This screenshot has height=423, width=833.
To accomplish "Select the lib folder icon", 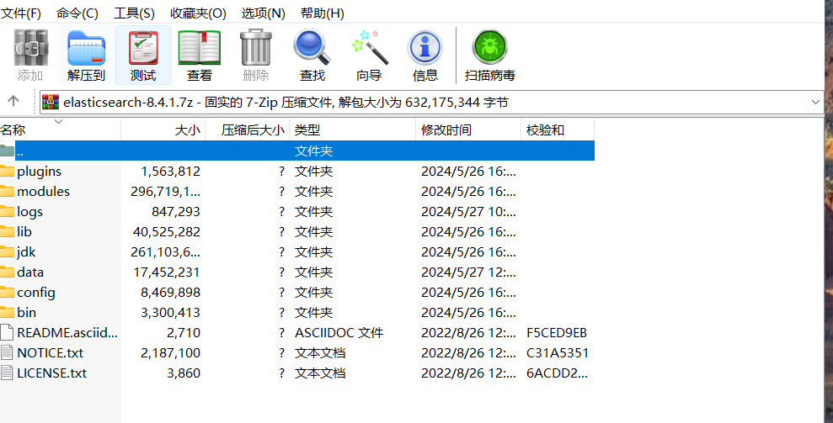I will tap(7, 231).
